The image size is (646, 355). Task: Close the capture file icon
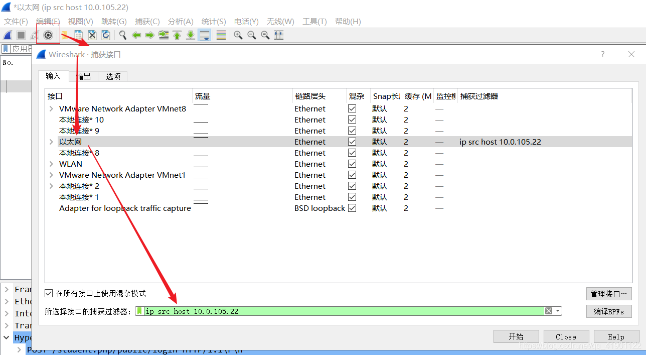92,35
